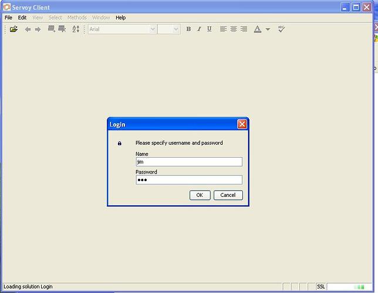Toggle bold formatting button
Screen dimensions: 378x293
188,29
